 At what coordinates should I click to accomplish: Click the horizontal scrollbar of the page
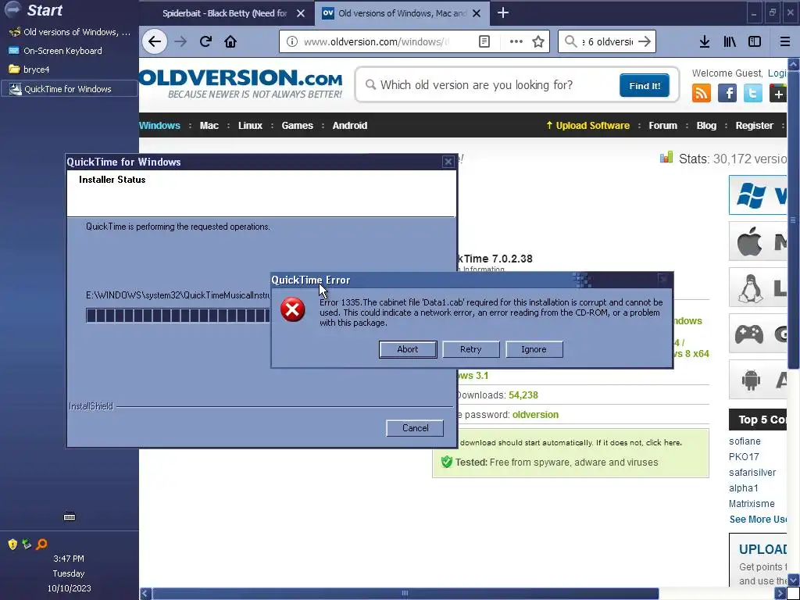pyautogui.click(x=405, y=593)
